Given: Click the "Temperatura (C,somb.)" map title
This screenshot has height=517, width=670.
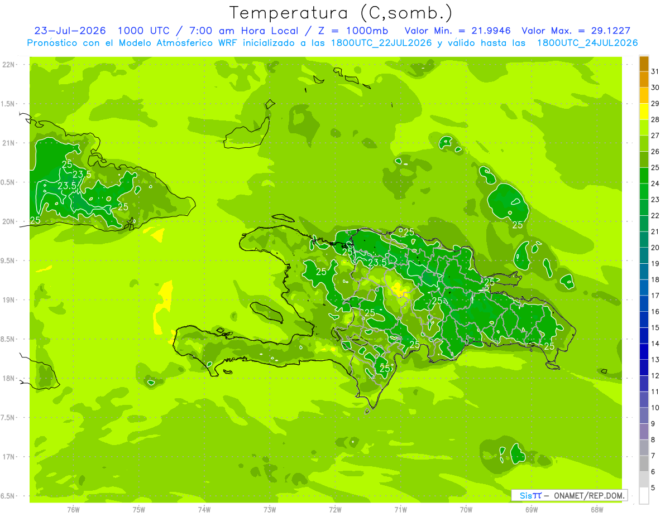Looking at the screenshot, I should (x=341, y=12).
